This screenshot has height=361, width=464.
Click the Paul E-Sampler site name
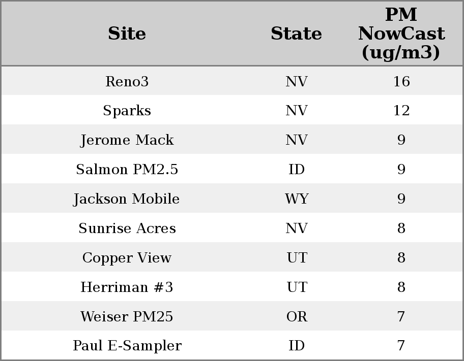(127, 346)
